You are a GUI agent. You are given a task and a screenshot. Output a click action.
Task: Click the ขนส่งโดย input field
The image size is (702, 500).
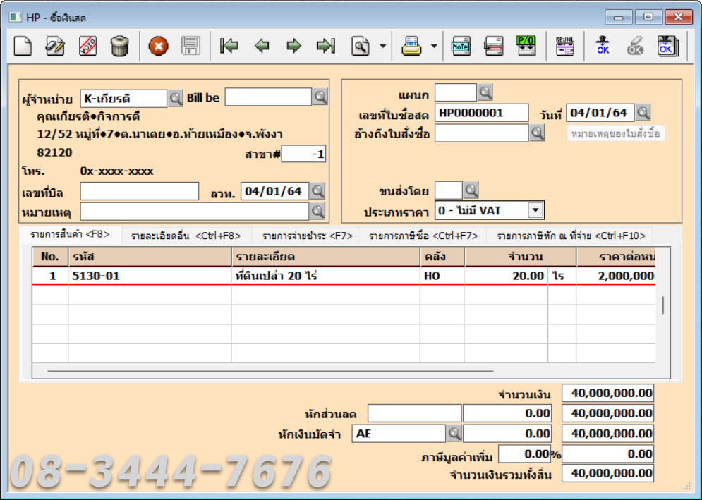(448, 190)
